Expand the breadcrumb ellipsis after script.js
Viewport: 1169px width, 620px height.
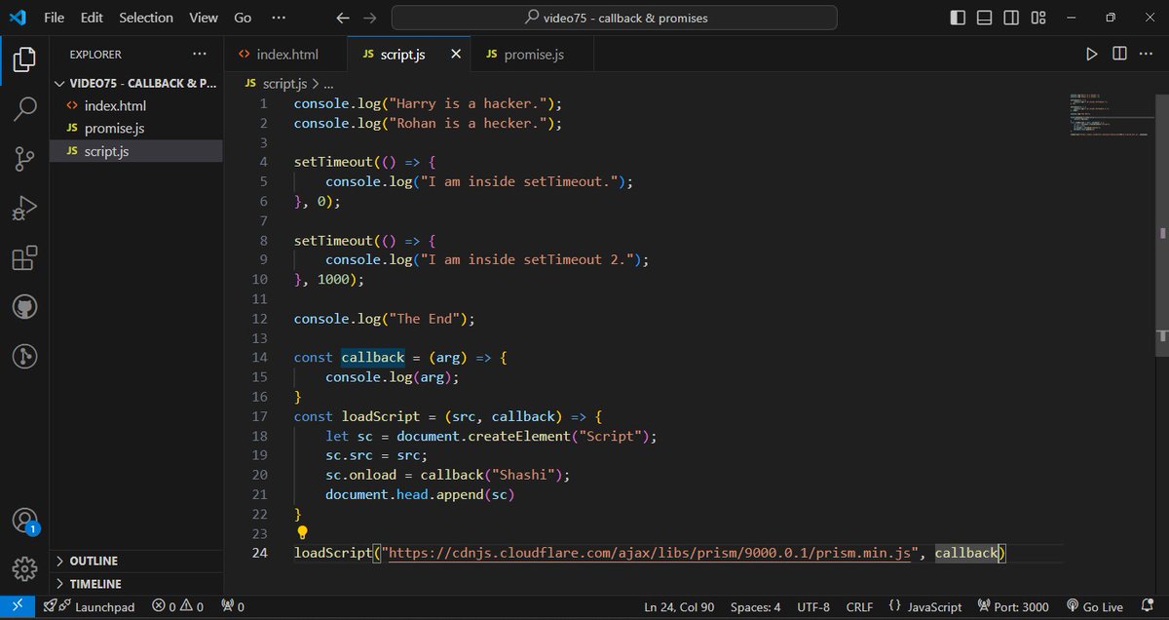coord(328,84)
